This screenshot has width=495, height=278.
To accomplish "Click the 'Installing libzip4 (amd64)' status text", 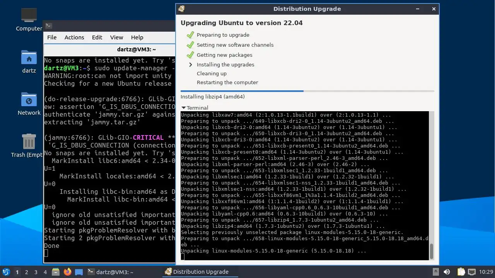I will [213, 97].
